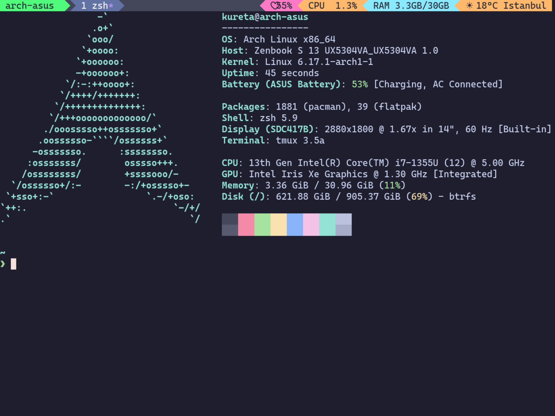Click the blue color block in palette

pyautogui.click(x=295, y=225)
